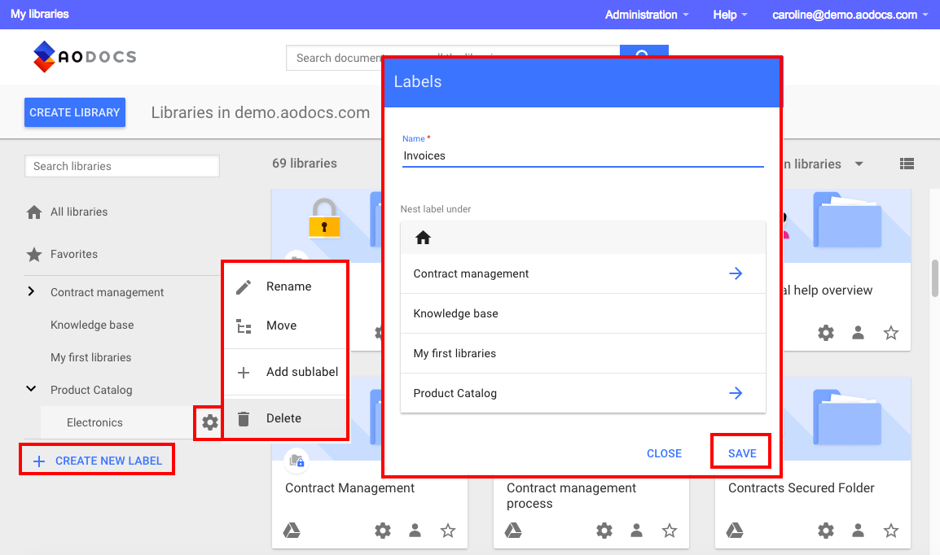Click the SAVE button in Labels dialog
The height and width of the screenshot is (555, 940).
(742, 453)
